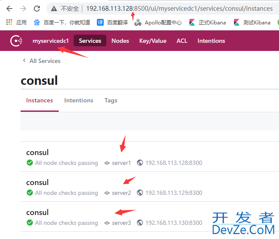This screenshot has width=279, height=239.
Task: Click the browser forward arrow
Action: [23, 9]
